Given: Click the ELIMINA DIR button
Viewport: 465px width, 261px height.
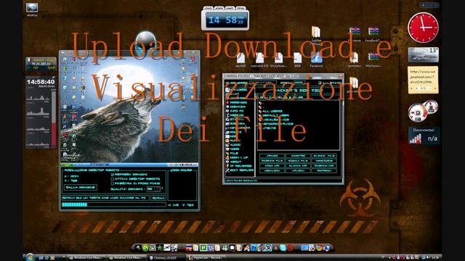Looking at the screenshot, I should (x=298, y=166).
